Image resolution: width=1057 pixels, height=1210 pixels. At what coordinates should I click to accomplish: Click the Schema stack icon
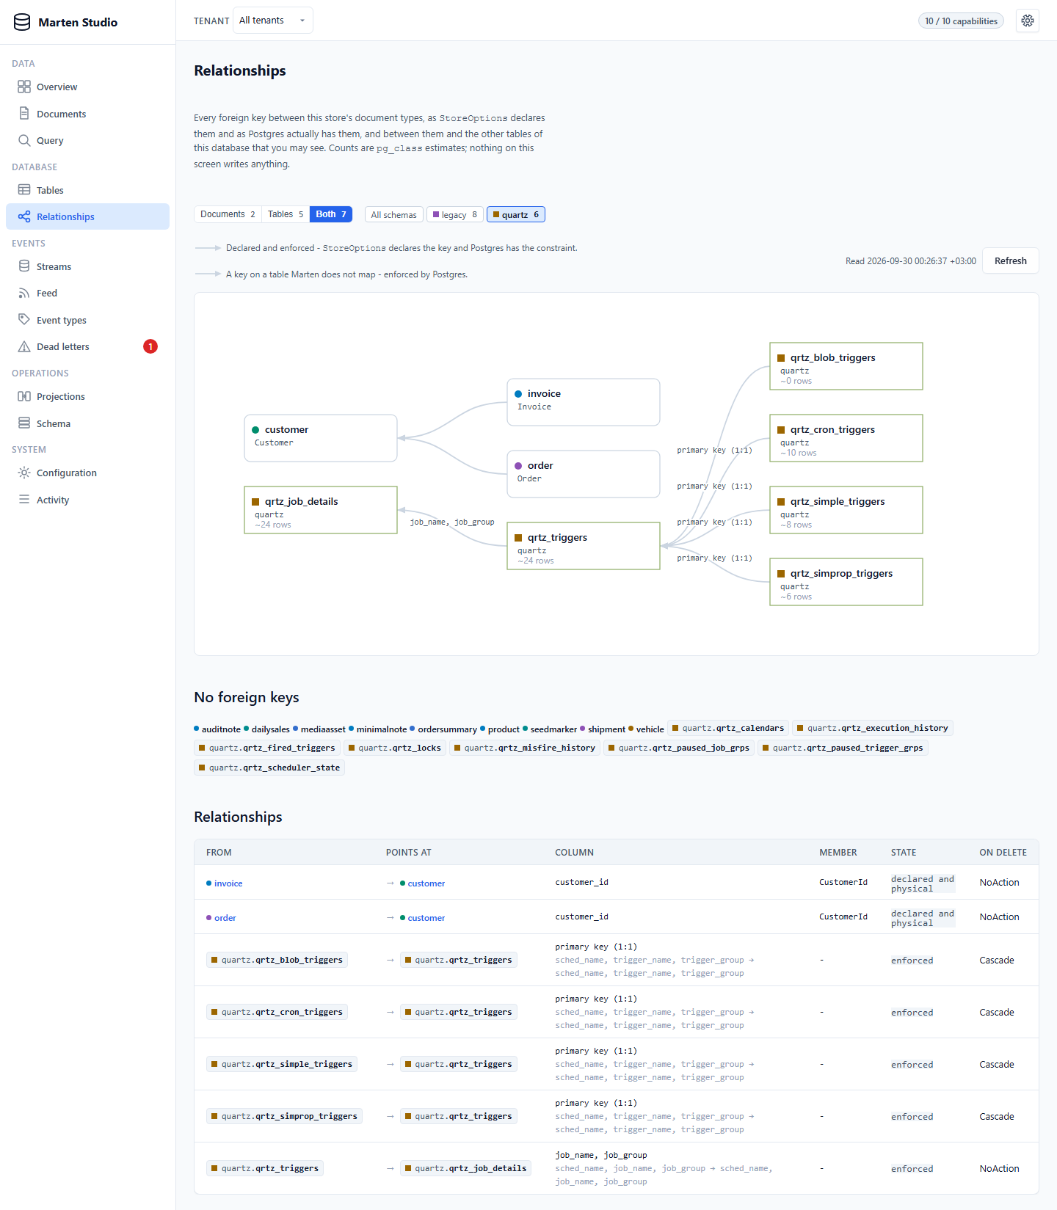point(24,423)
